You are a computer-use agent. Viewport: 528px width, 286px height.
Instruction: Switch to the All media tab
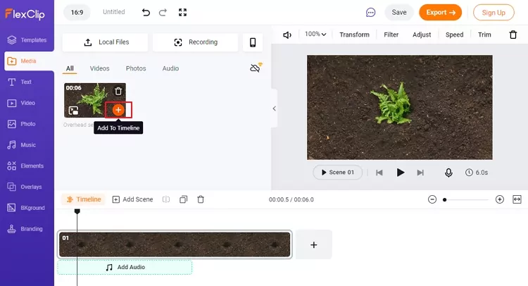pos(70,68)
